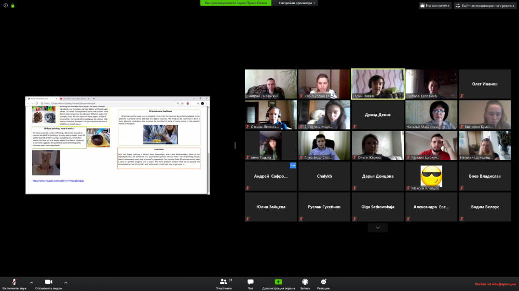The width and height of the screenshot is (519, 291).
Task: Expand video options arrow beside camera
Action: pos(67,283)
